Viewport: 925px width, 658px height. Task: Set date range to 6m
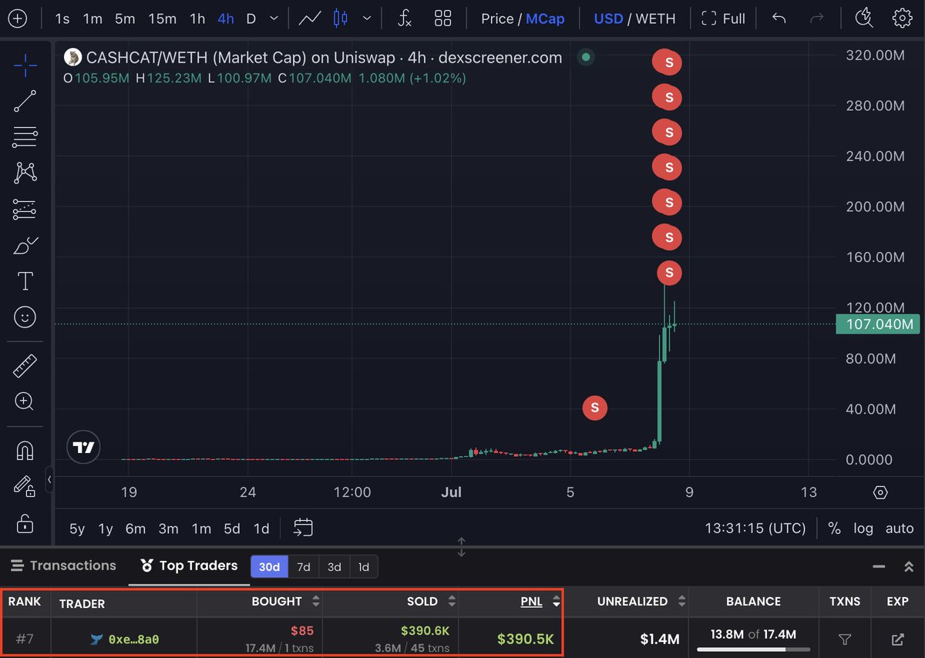(x=136, y=529)
